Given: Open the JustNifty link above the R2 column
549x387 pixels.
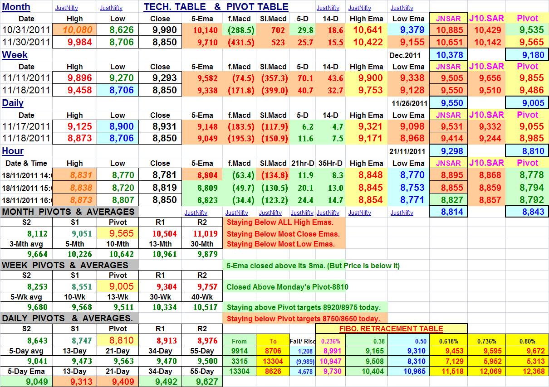Looking at the screenshot, I should pyautogui.click(x=196, y=213).
